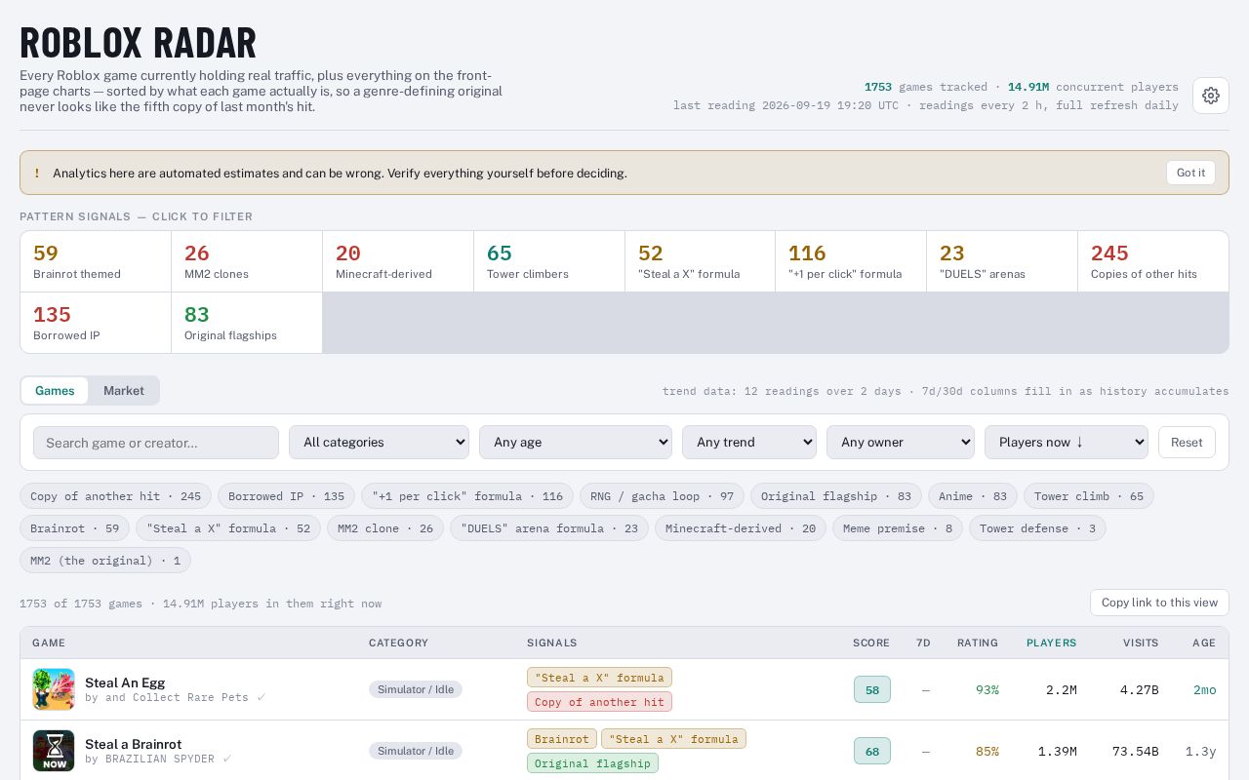The image size is (1249, 780).
Task: Open the Any age dropdown
Action: tap(576, 443)
